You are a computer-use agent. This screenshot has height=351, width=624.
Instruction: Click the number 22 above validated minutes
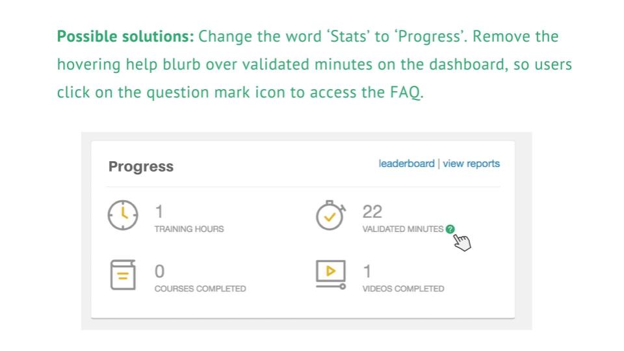(372, 211)
